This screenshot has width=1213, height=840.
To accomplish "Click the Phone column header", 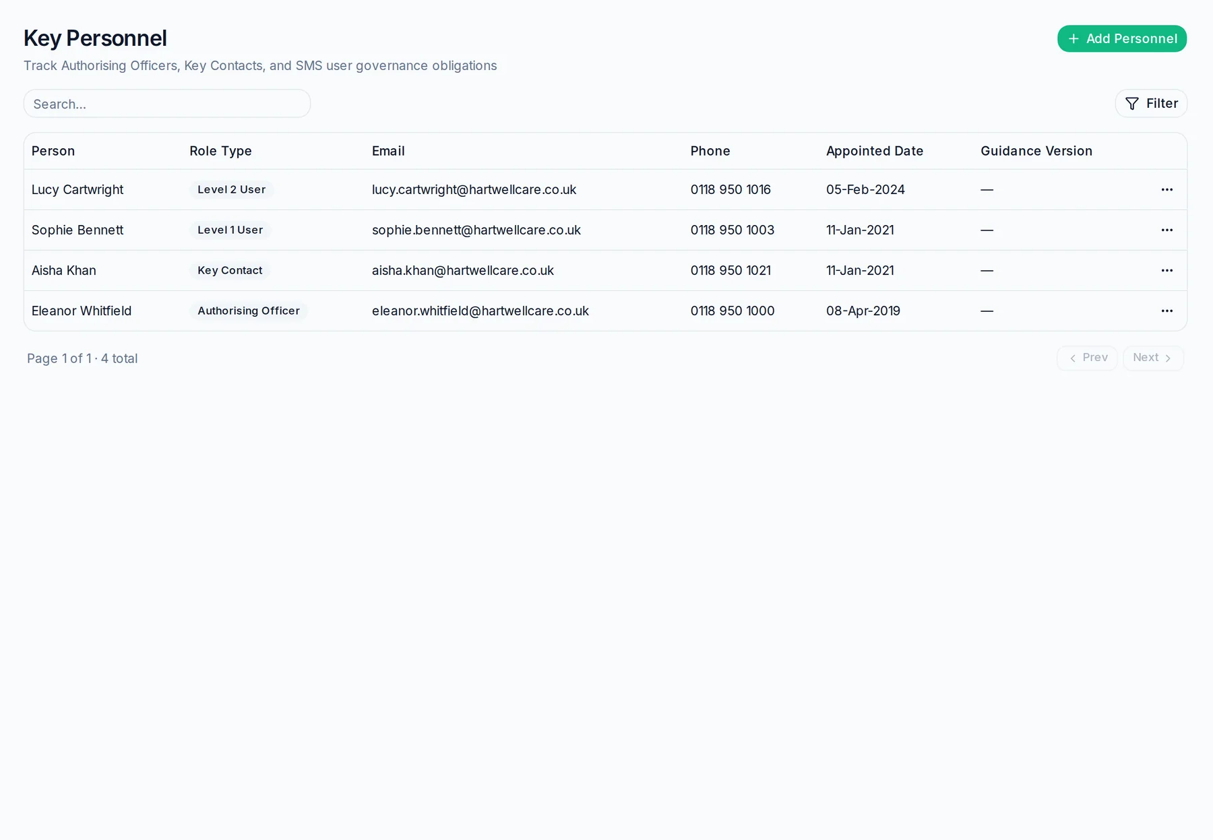I will [x=710, y=151].
